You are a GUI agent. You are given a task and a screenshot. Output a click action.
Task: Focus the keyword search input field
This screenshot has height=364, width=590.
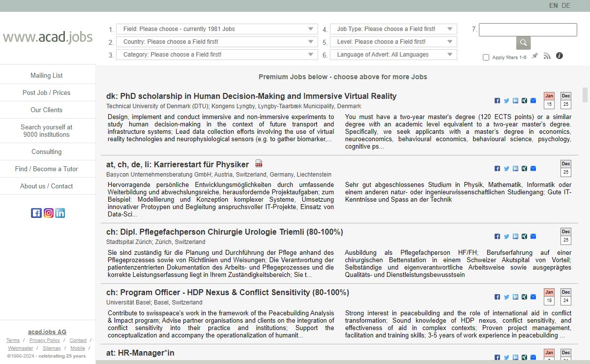(x=528, y=30)
